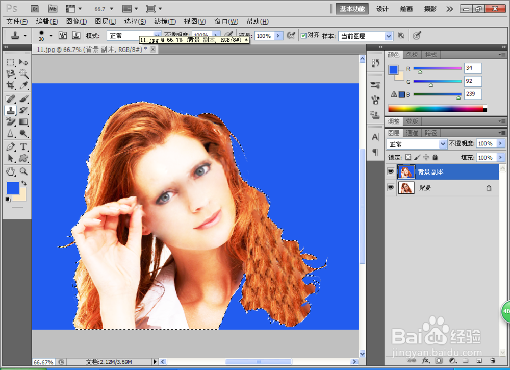This screenshot has height=370, width=510.
Task: Select the Pen tool
Action: click(10, 147)
